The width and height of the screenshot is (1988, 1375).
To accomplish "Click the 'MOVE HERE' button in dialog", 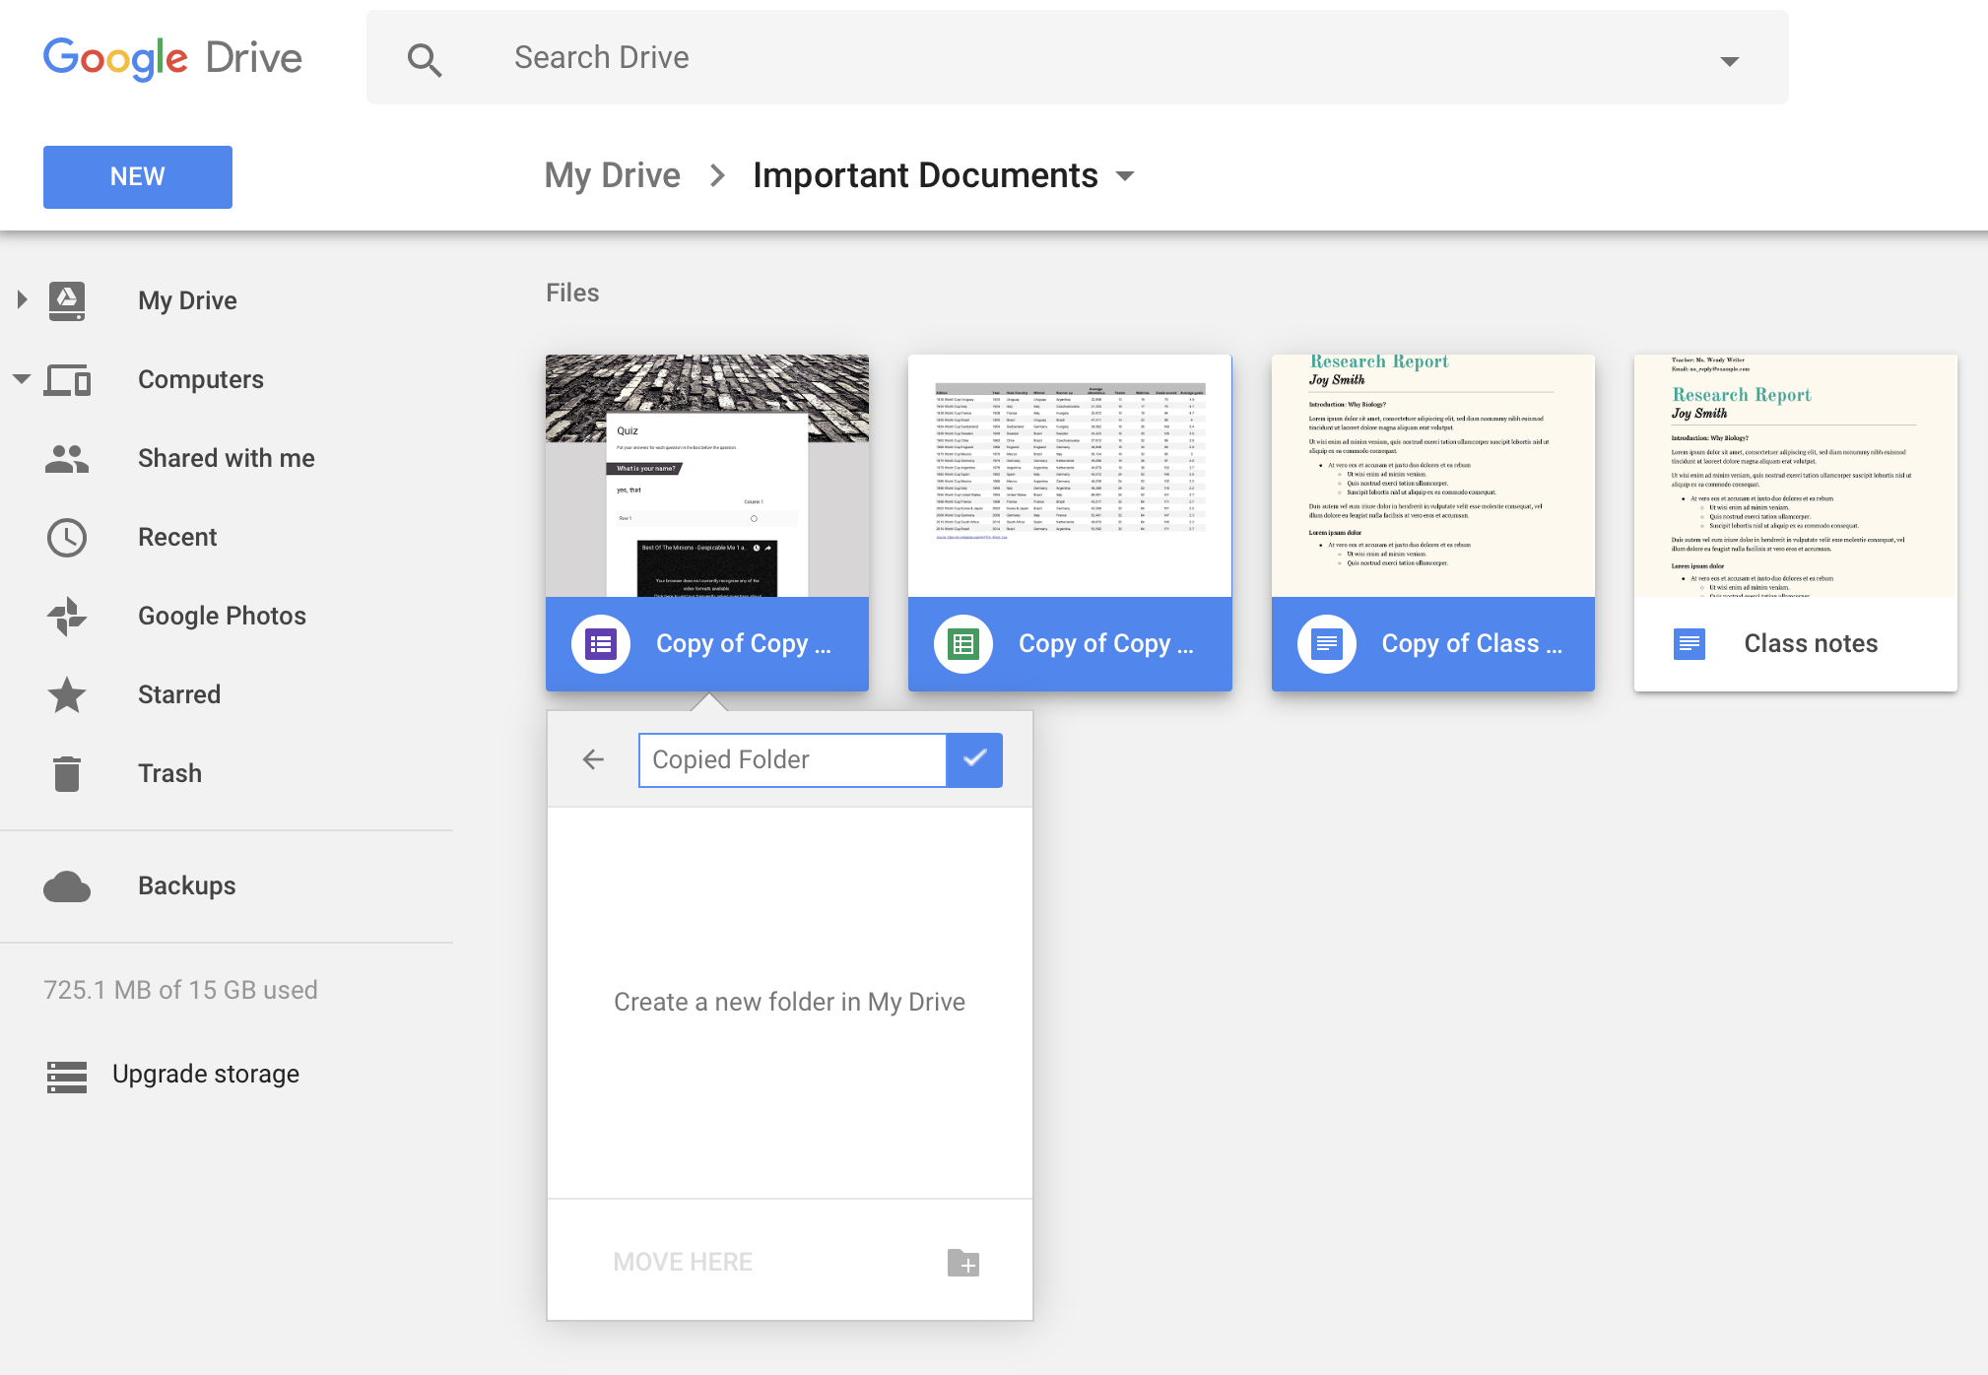I will pyautogui.click(x=685, y=1260).
